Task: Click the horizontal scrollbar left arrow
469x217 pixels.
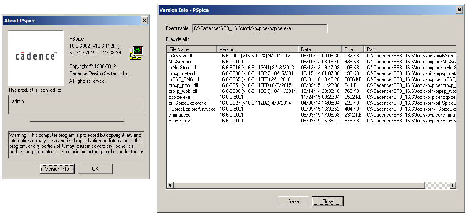Action: [x=170, y=185]
